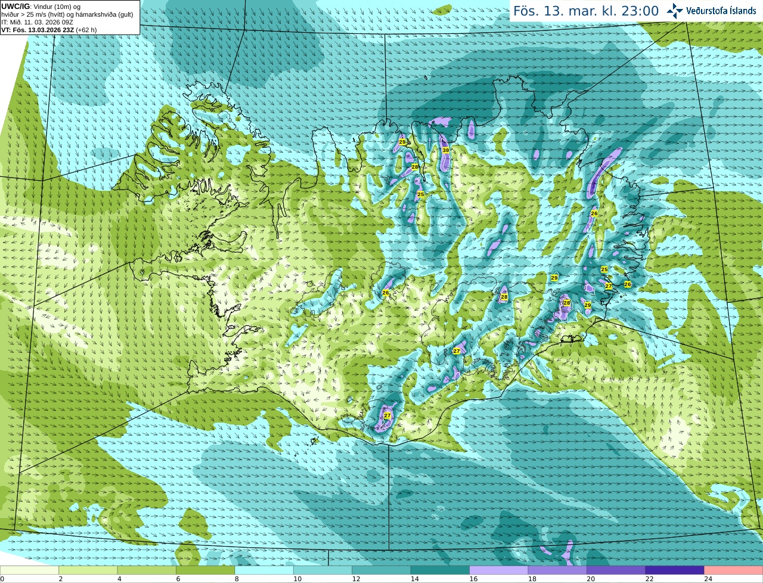This screenshot has width=763, height=583.
Task: Click the legend tick label 8
Action: [x=236, y=579]
